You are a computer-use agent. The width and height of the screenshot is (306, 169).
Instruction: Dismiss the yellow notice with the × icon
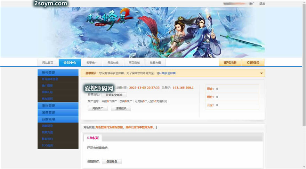click(261, 73)
